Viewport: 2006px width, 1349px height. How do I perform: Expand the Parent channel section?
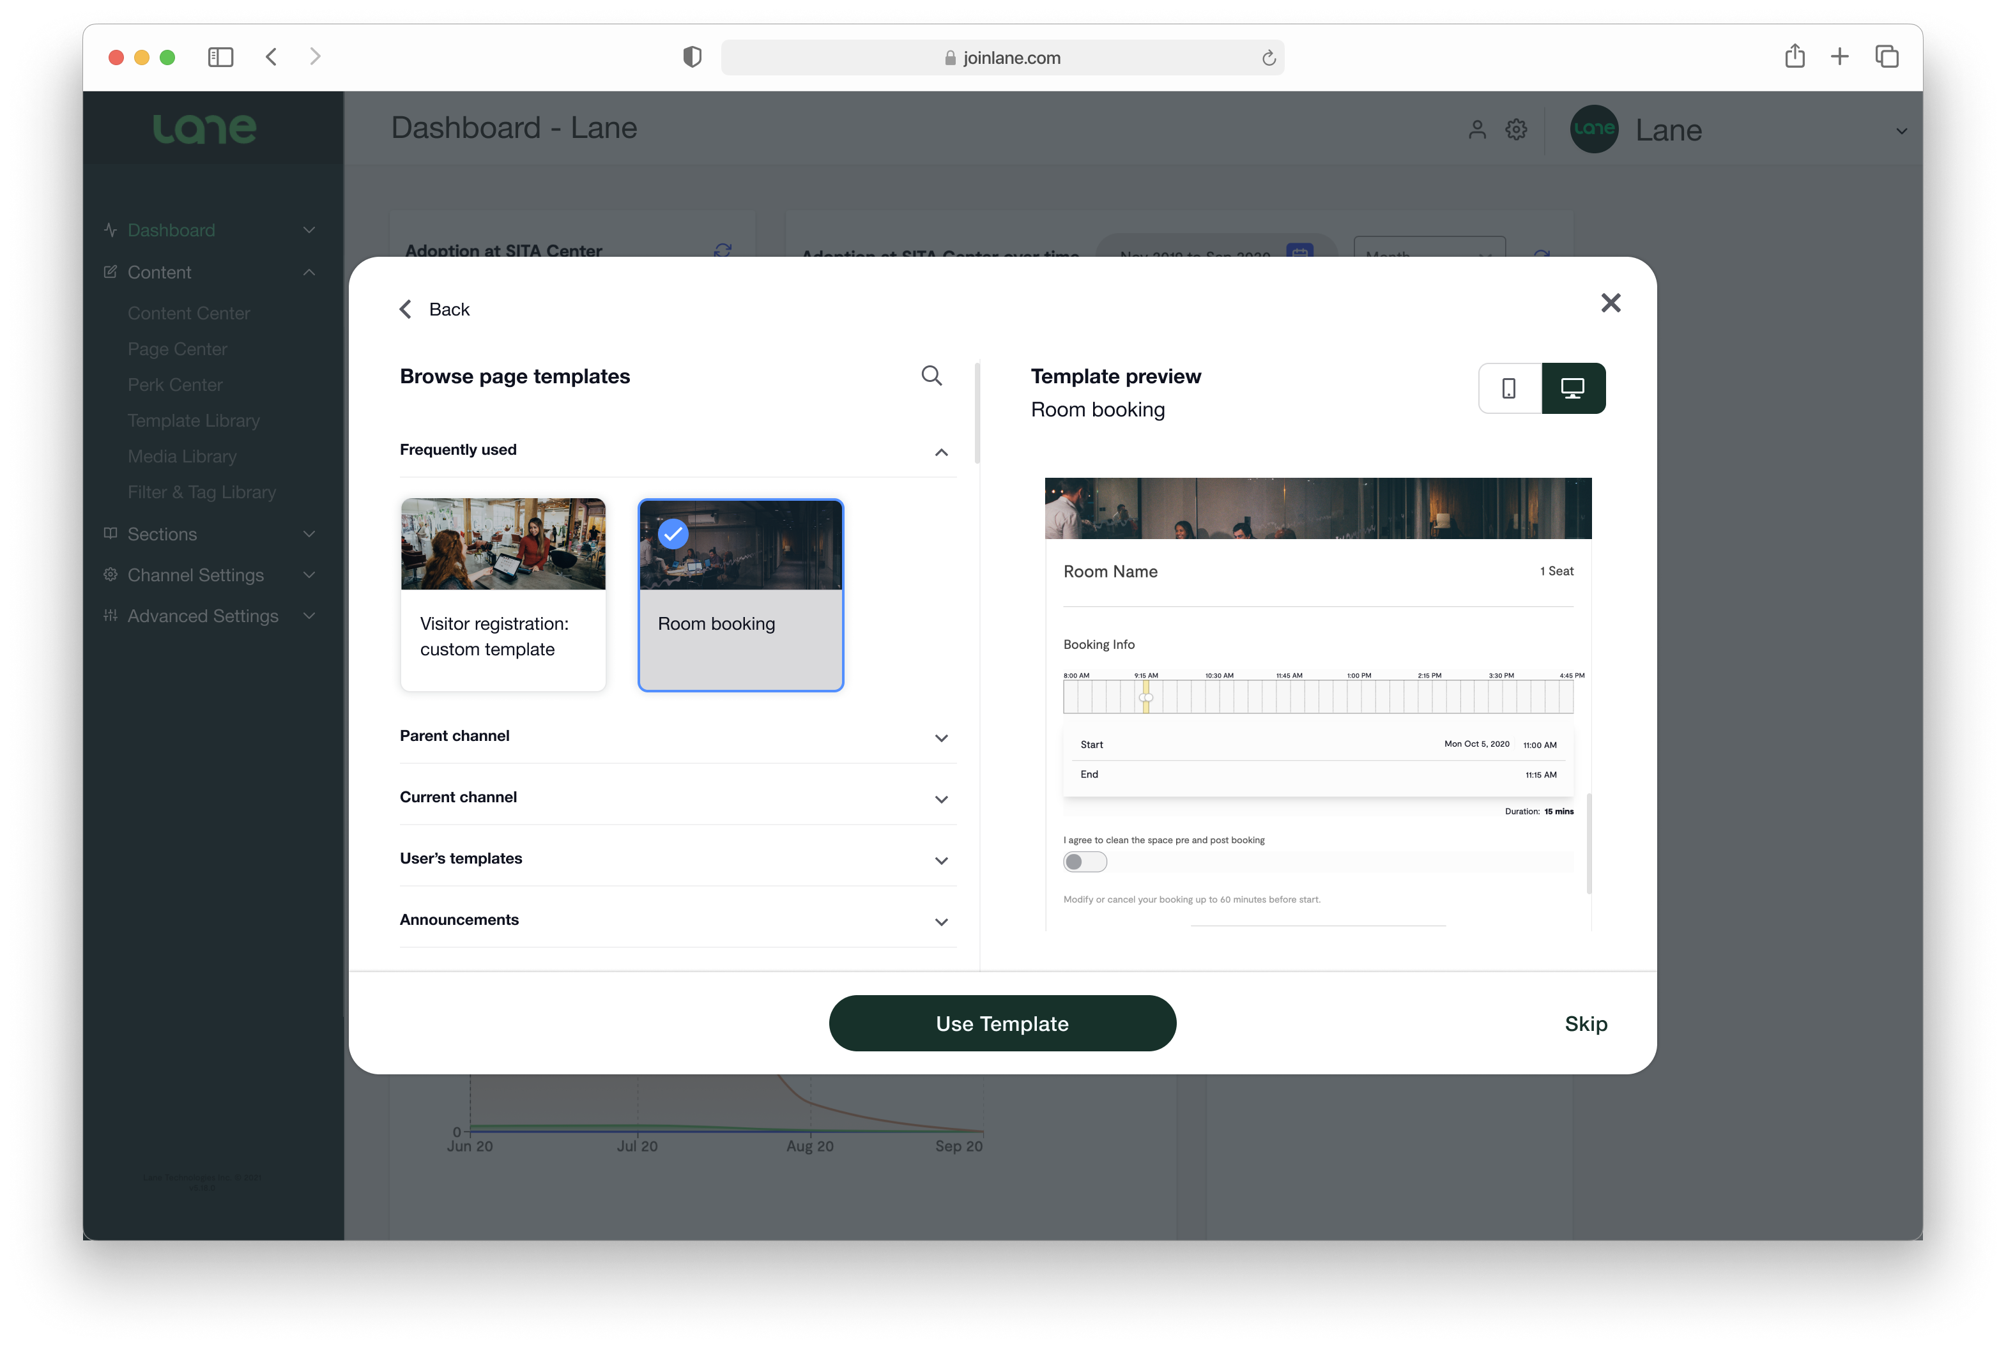pyautogui.click(x=940, y=738)
